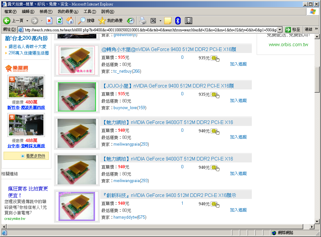Open the 檢視(V) menu
321x237 pixels.
pos(46,12)
